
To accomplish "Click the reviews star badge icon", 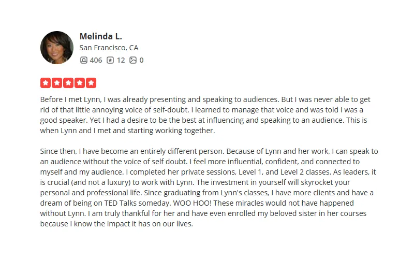I will (110, 60).
